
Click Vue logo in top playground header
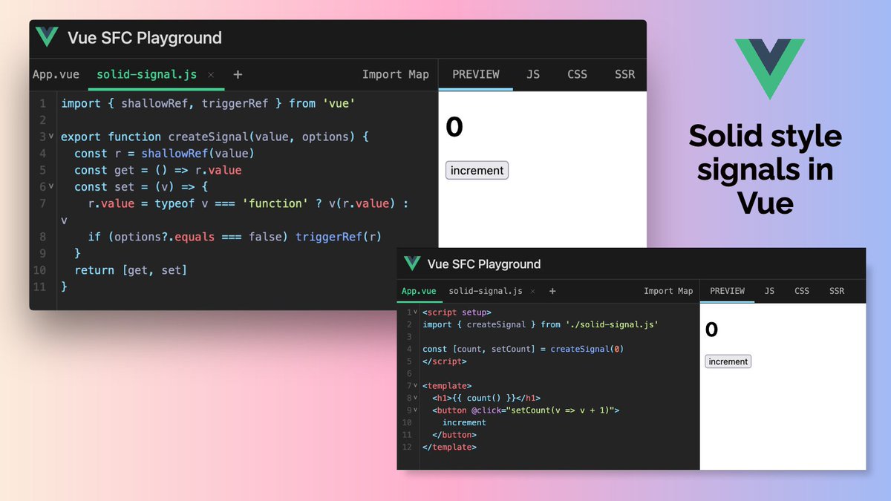click(47, 37)
